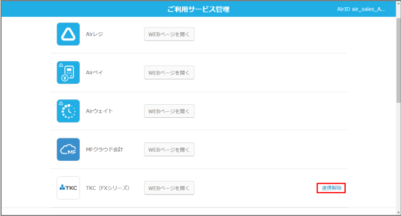The height and width of the screenshot is (216, 401).
Task: Open WEBページを開く for Airウェイト
Action: (x=169, y=111)
